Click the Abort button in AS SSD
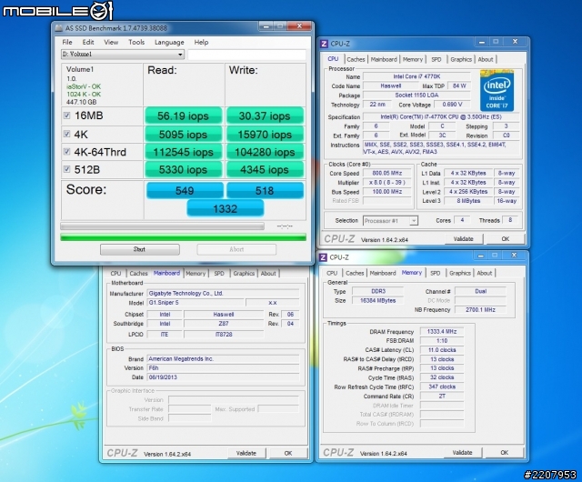 click(x=236, y=249)
